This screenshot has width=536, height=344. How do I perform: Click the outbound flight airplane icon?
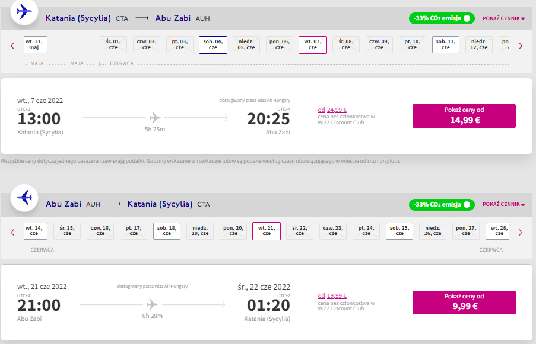[24, 12]
